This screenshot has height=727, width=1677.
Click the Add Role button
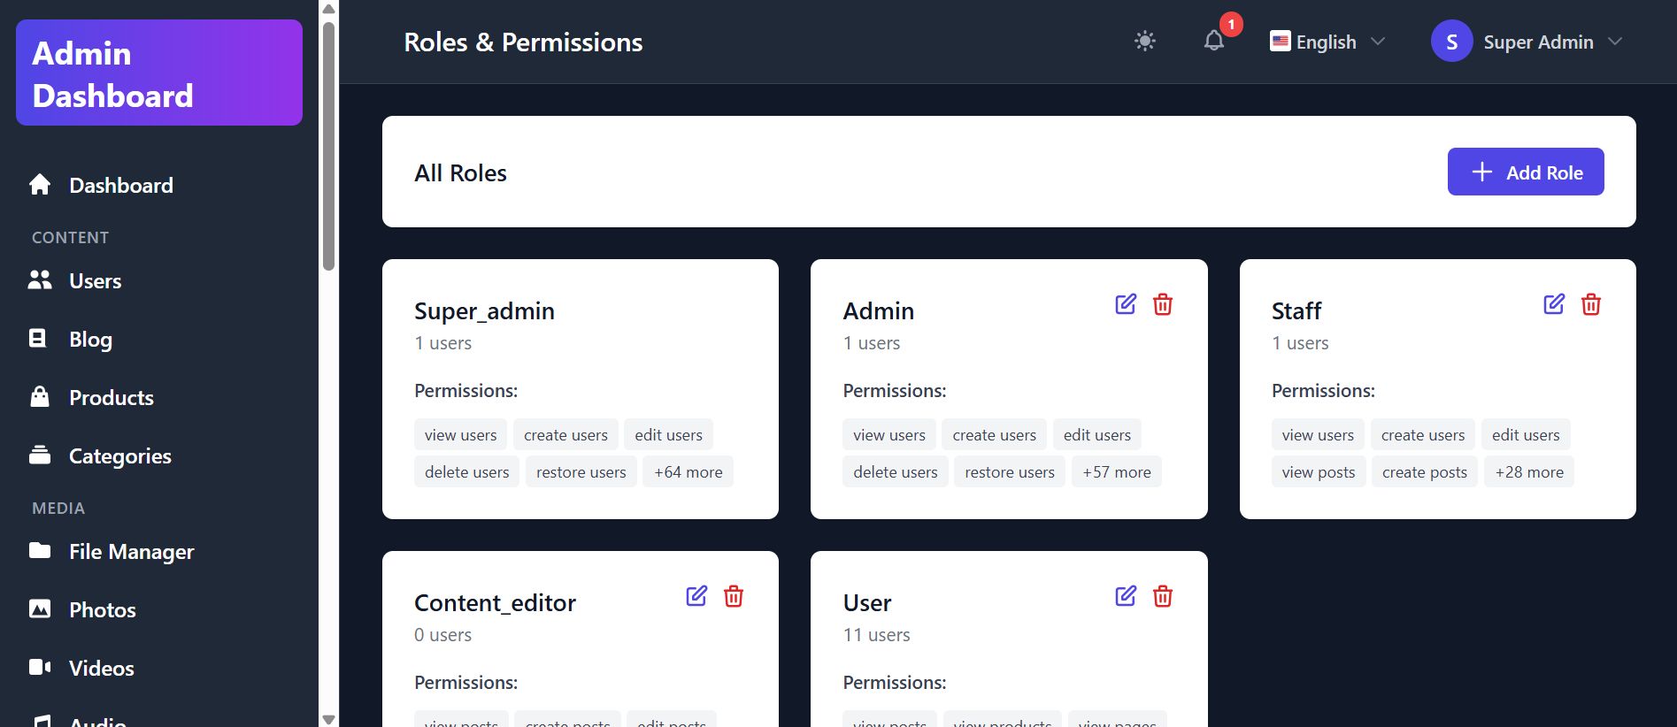(1525, 172)
